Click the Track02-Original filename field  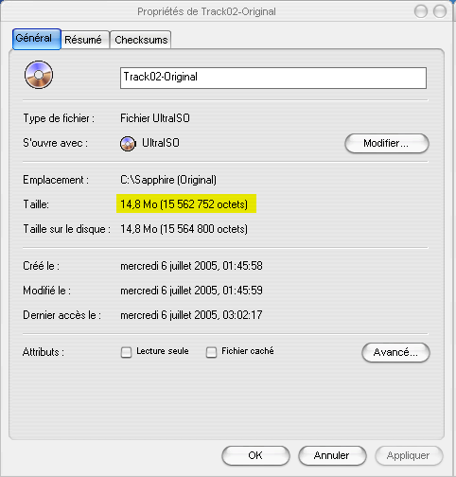click(x=273, y=78)
